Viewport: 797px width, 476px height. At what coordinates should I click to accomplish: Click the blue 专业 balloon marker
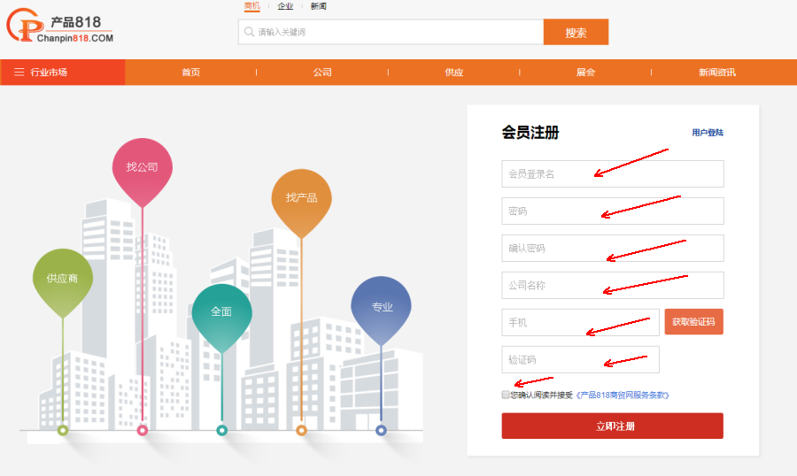point(382,307)
